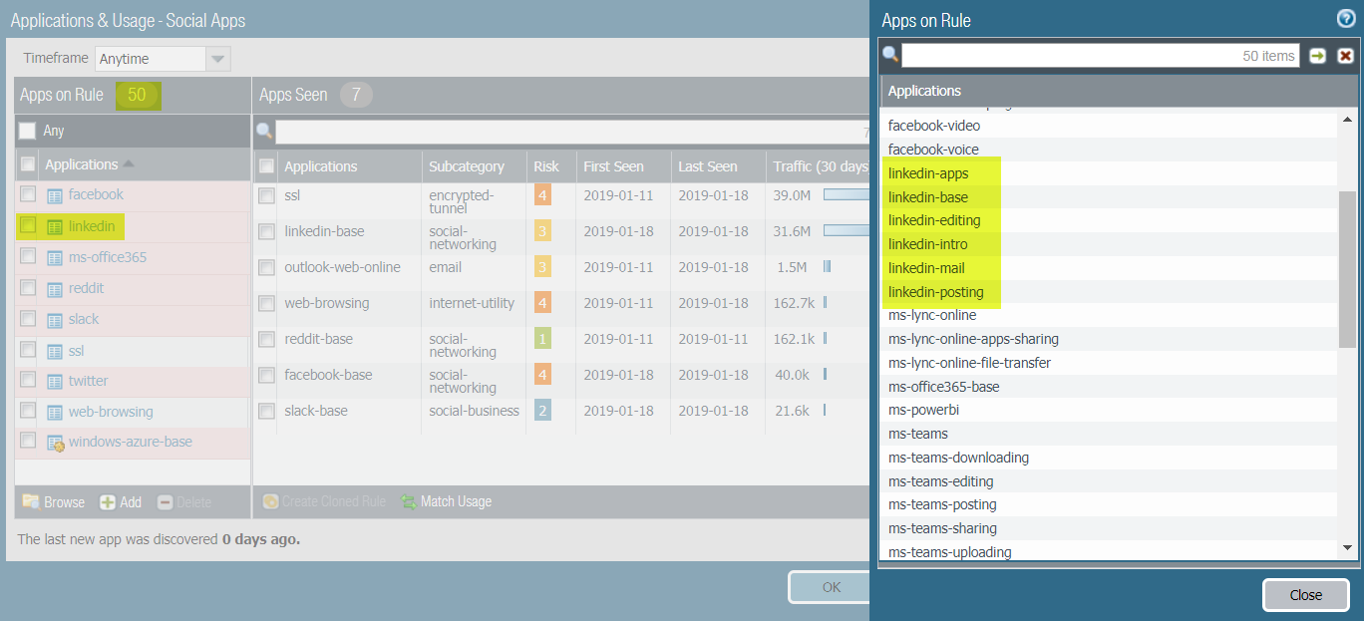
Task: Click the search field in Apps on Rule dialog
Action: click(1101, 56)
